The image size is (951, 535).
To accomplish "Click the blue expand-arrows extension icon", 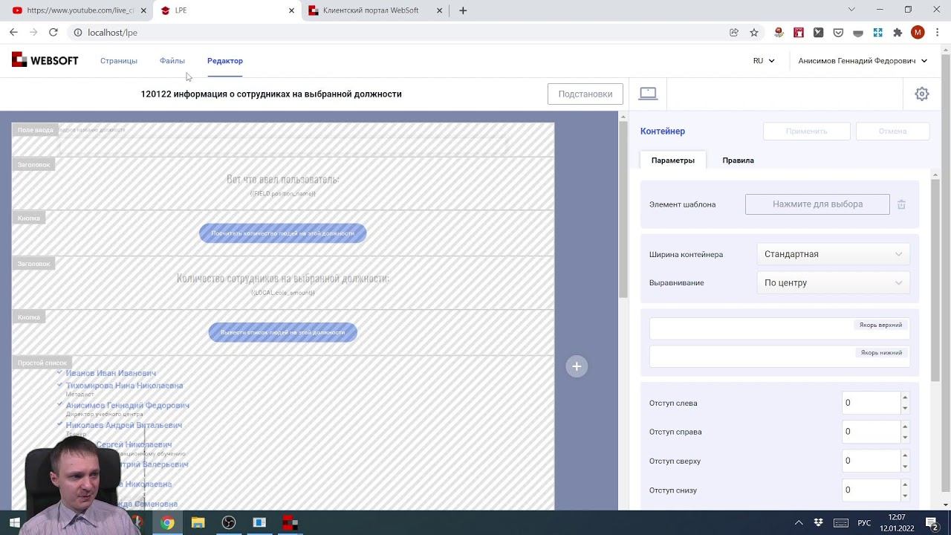I will [877, 33].
